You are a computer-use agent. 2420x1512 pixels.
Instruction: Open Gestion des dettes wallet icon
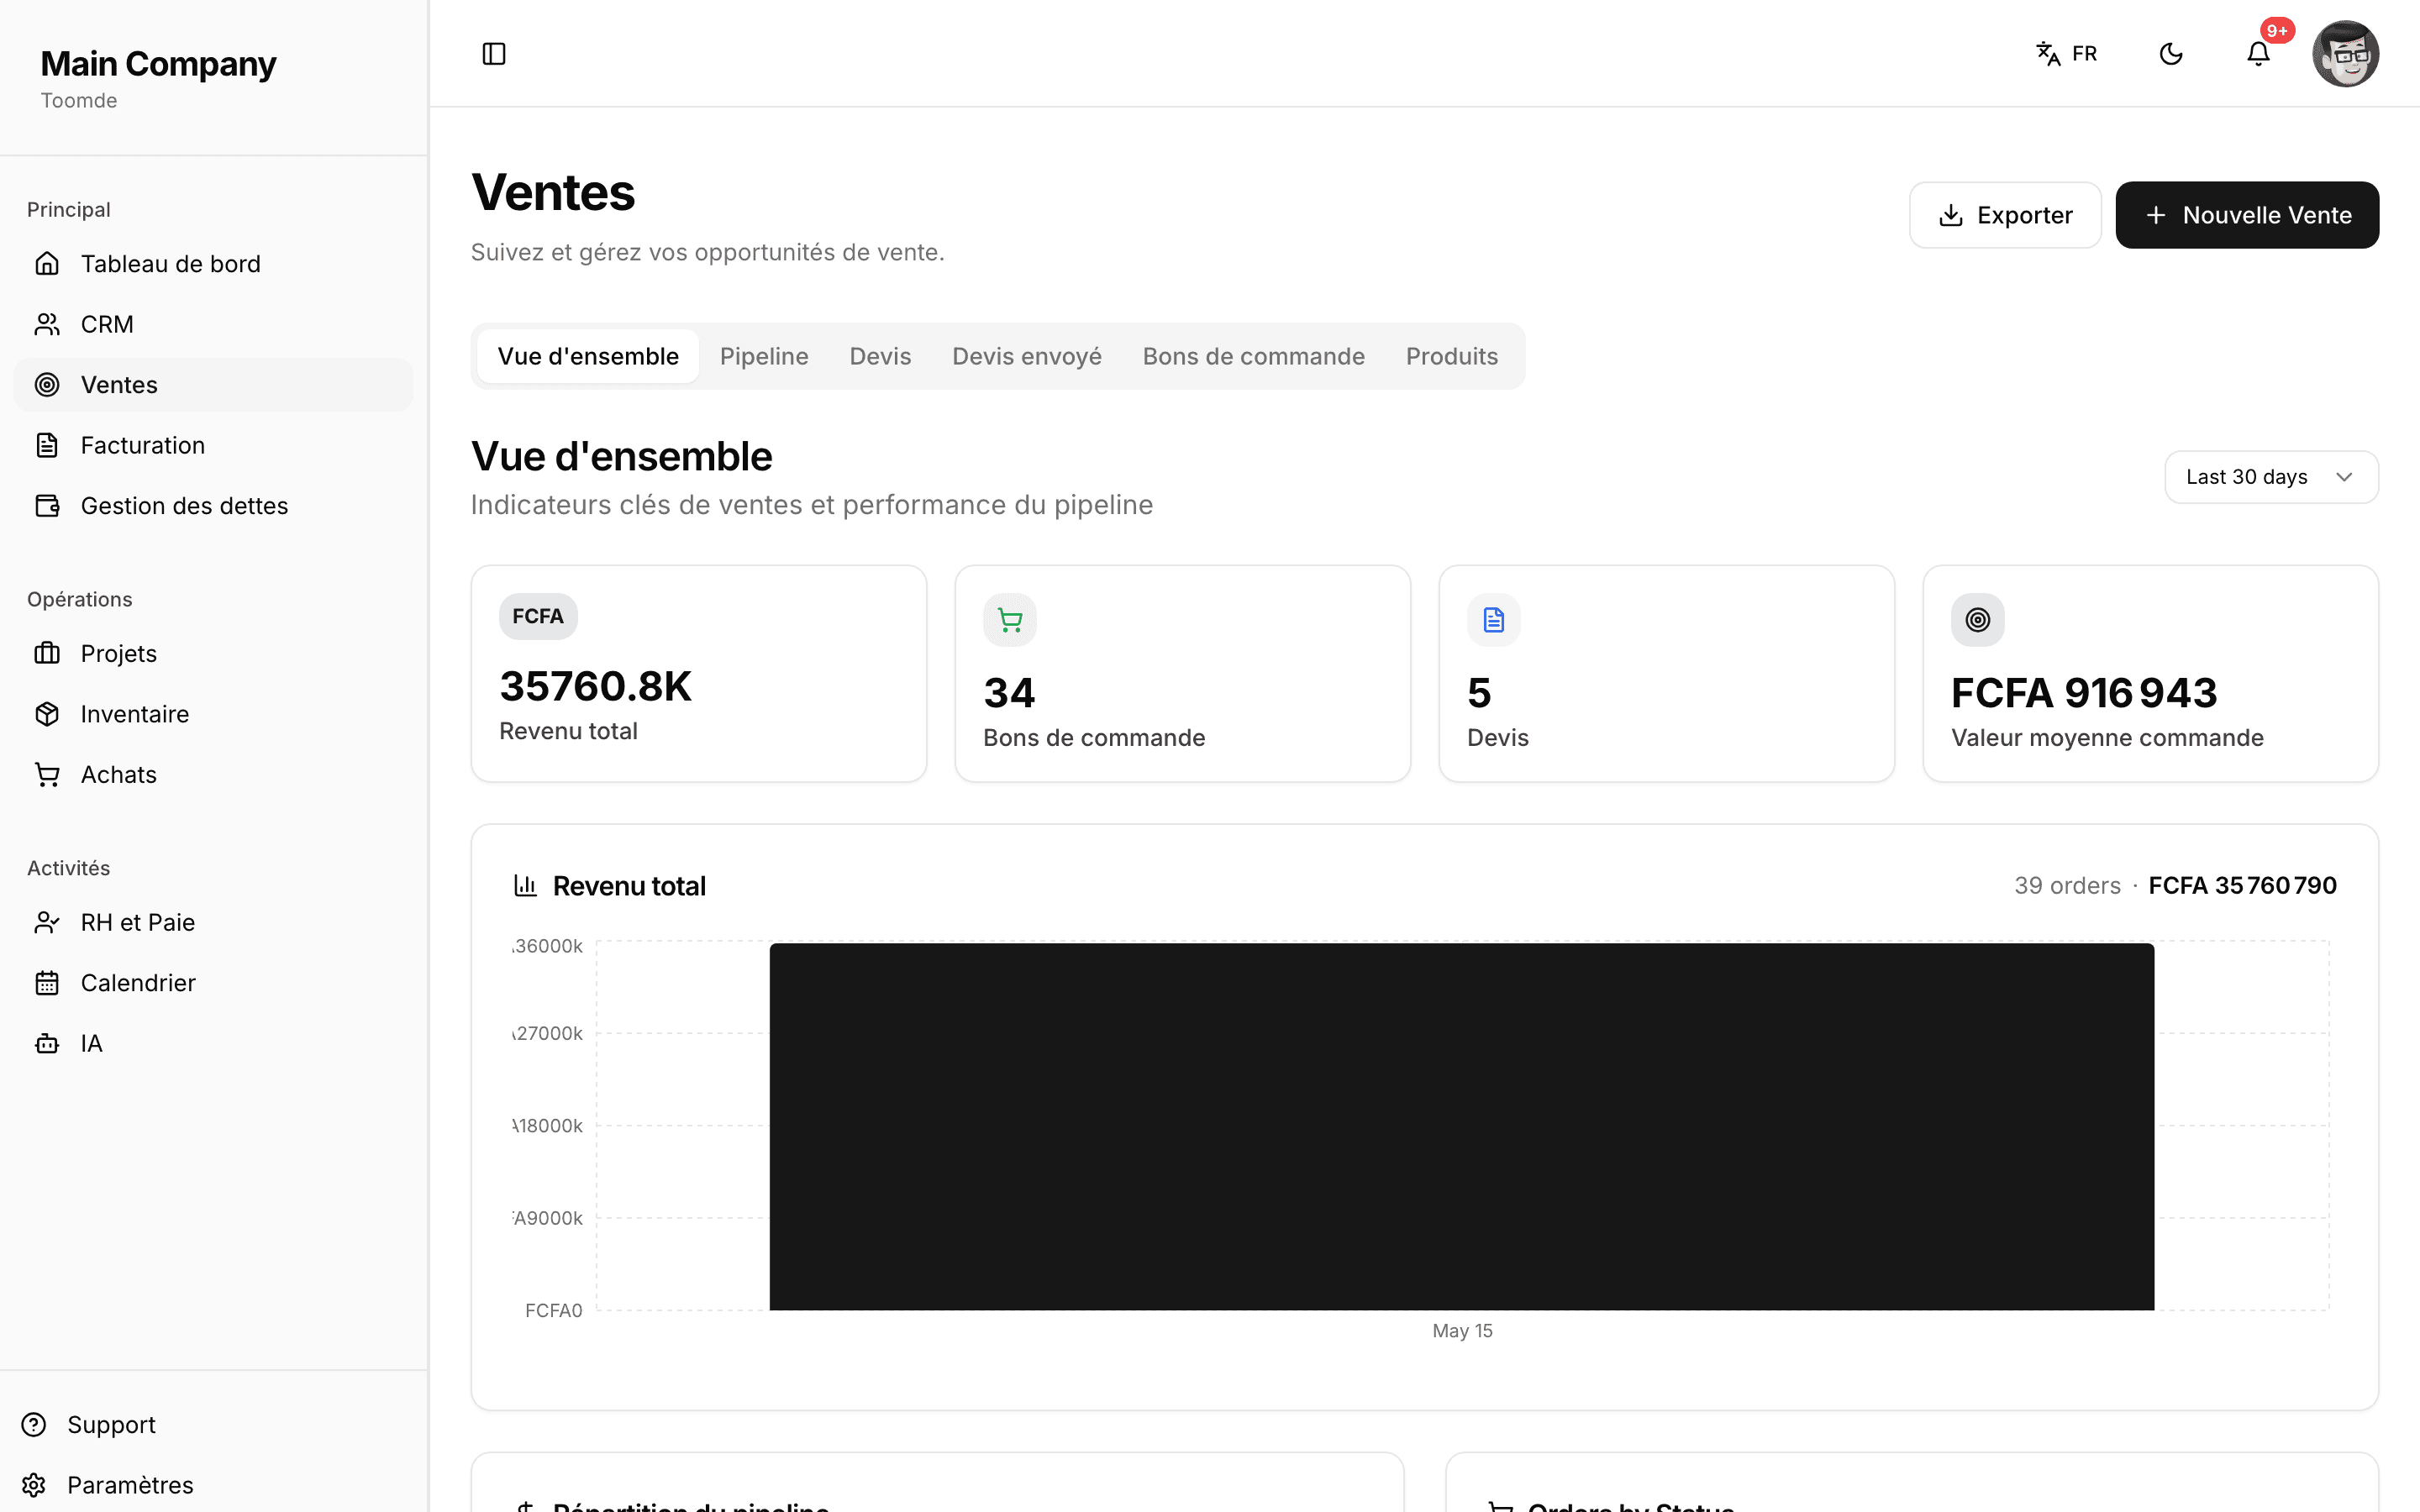pyautogui.click(x=47, y=506)
